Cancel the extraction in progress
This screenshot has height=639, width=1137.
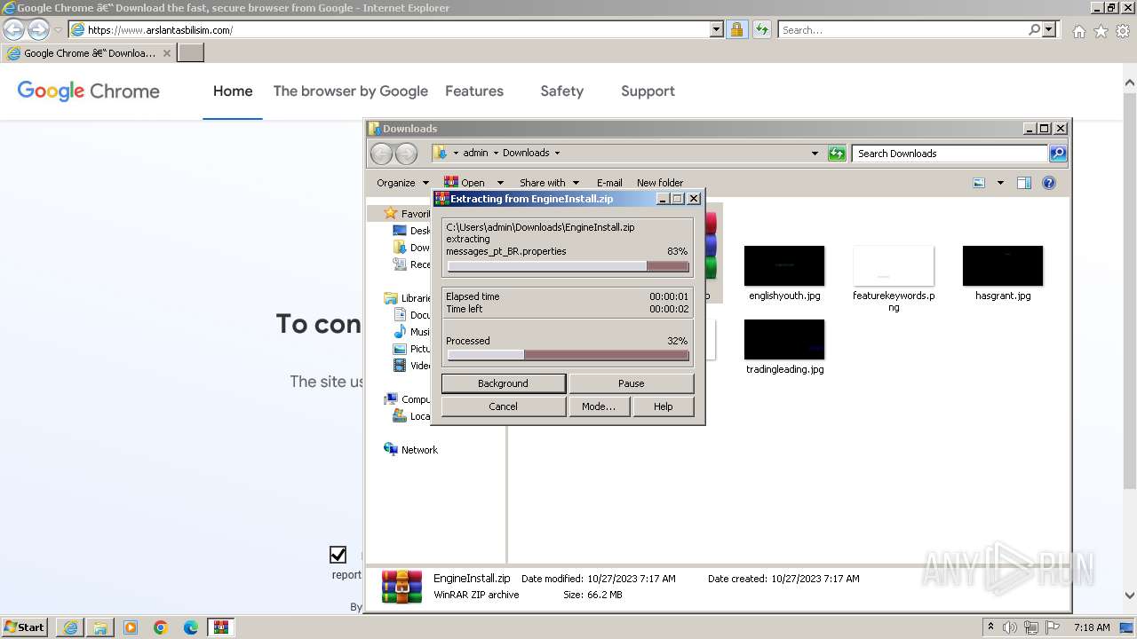point(503,406)
